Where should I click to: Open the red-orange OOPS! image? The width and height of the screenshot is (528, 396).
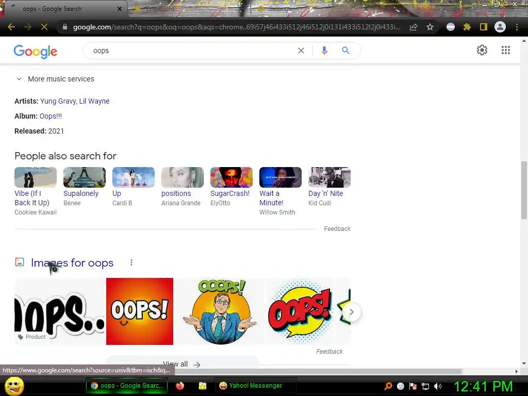pyautogui.click(x=140, y=311)
